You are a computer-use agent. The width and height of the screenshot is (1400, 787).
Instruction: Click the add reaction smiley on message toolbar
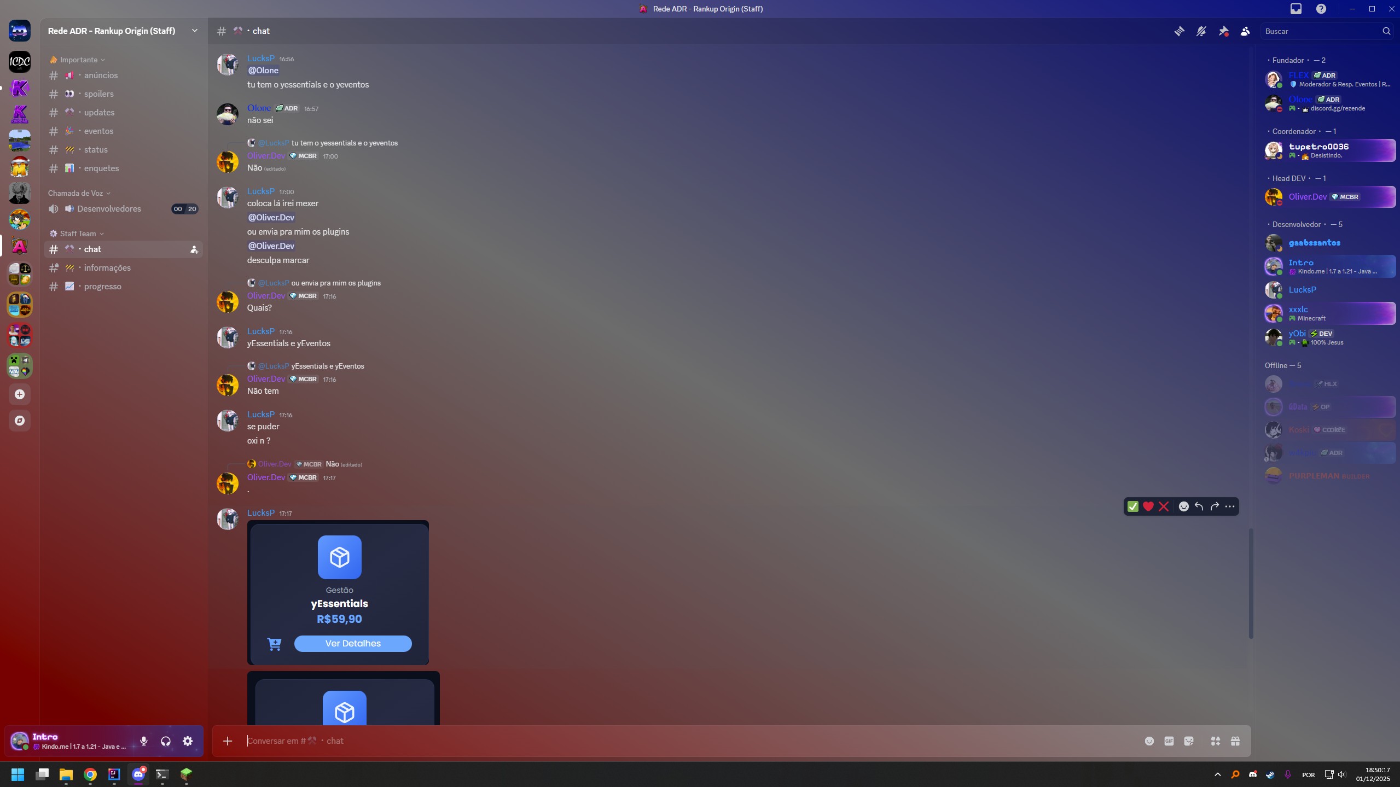[x=1183, y=506]
